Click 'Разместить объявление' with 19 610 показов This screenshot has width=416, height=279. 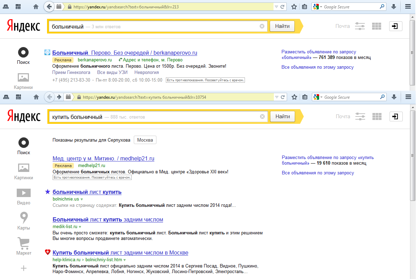[328, 160]
